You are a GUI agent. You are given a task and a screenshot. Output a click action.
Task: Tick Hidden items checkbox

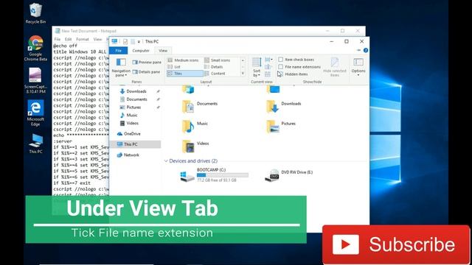280,74
